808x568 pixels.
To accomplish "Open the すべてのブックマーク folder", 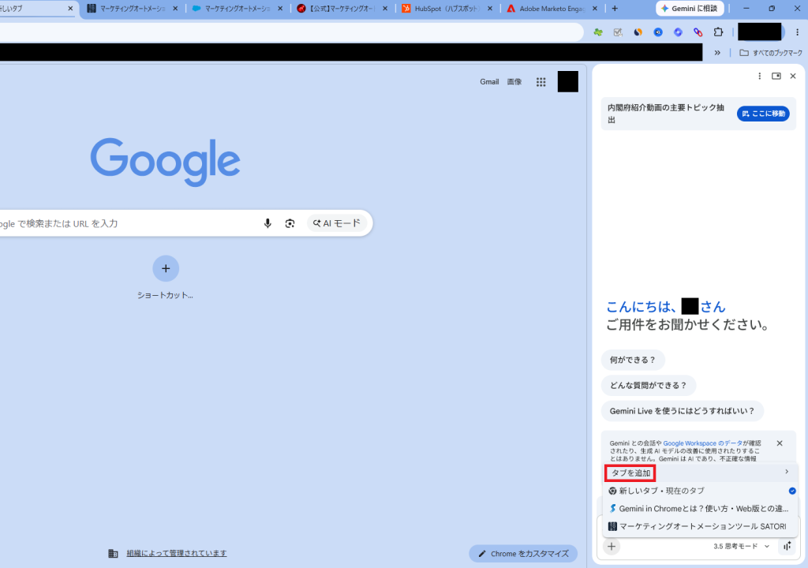I will point(771,53).
